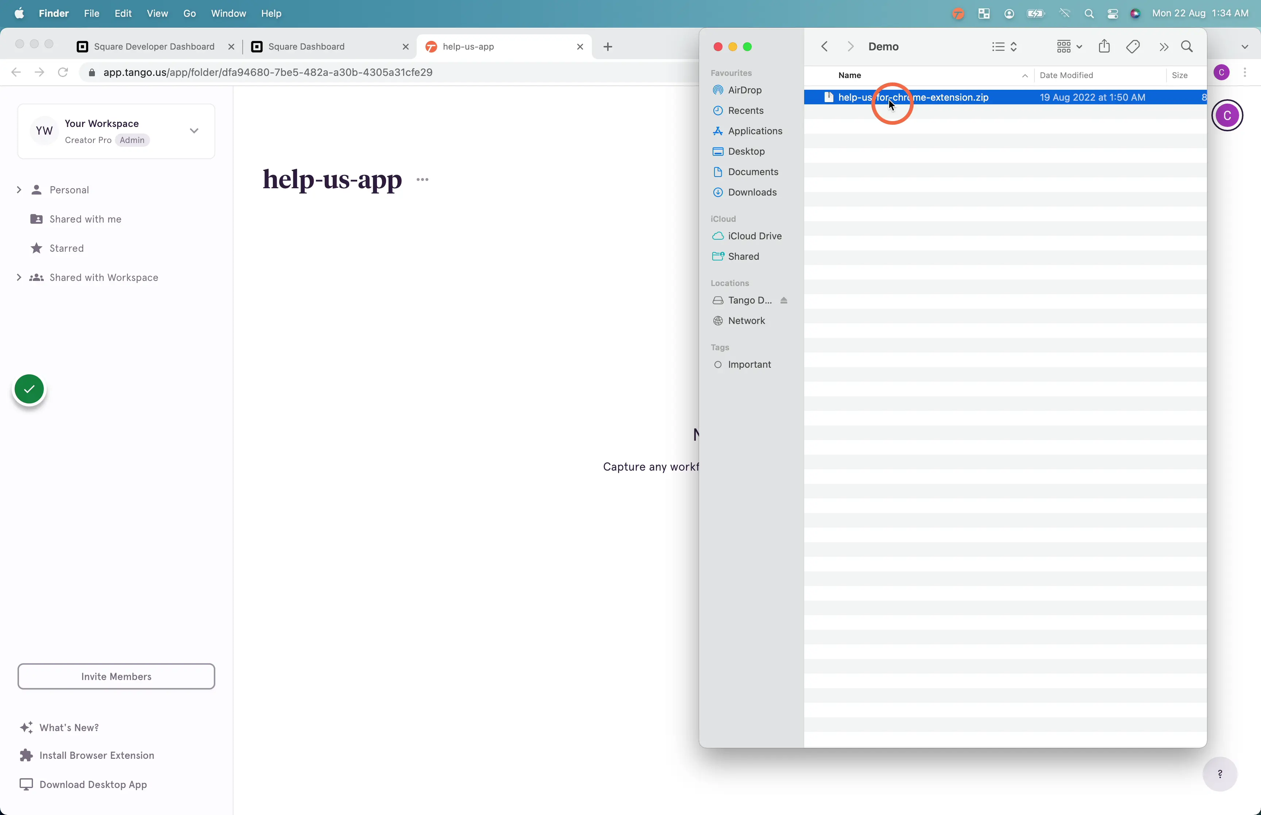Click the Finder search icon

1187,47
